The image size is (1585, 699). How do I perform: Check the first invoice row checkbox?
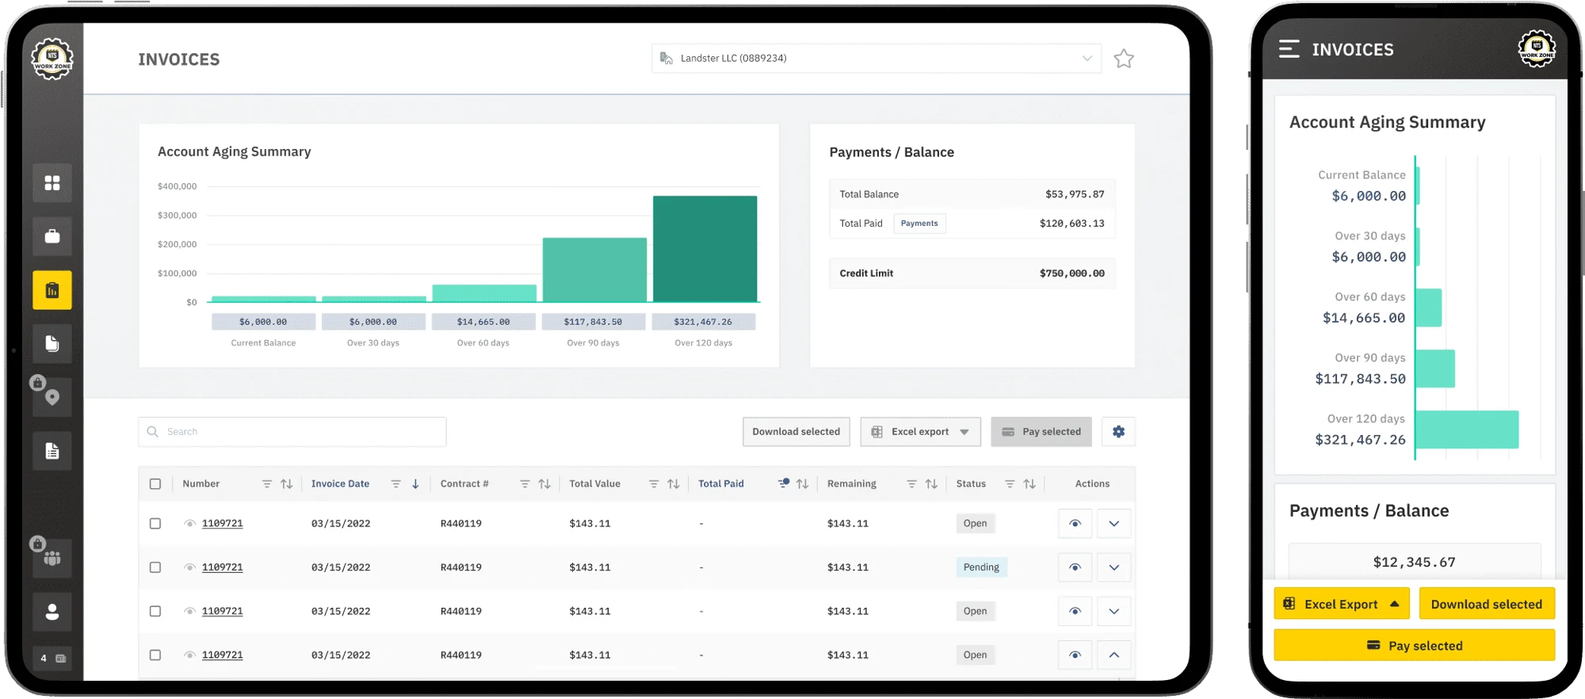pos(155,524)
